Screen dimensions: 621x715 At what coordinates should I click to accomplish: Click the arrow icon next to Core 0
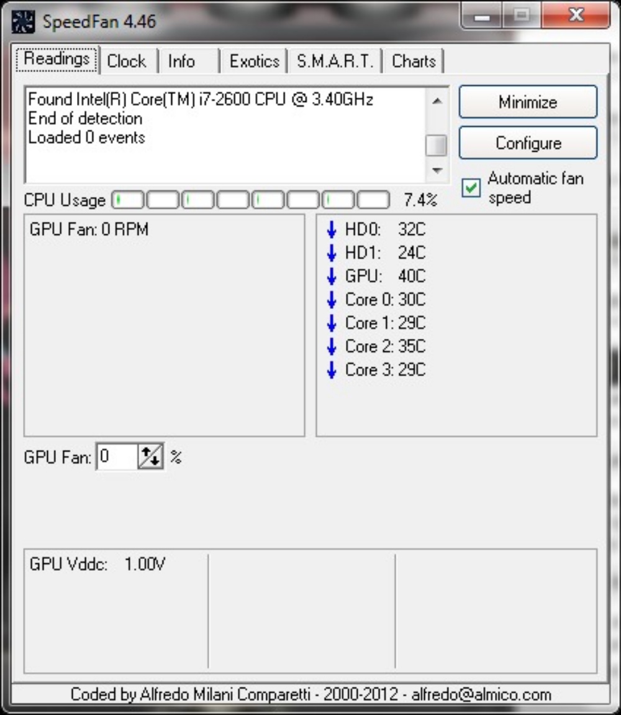pos(332,300)
